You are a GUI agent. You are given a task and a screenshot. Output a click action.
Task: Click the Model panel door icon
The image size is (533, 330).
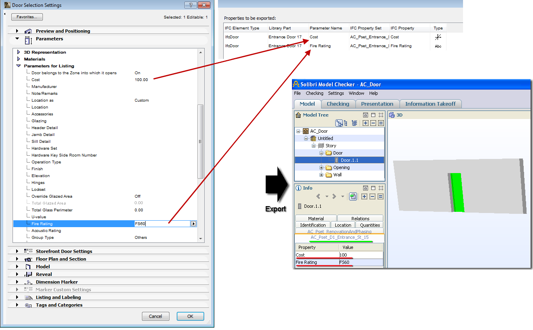(28, 267)
